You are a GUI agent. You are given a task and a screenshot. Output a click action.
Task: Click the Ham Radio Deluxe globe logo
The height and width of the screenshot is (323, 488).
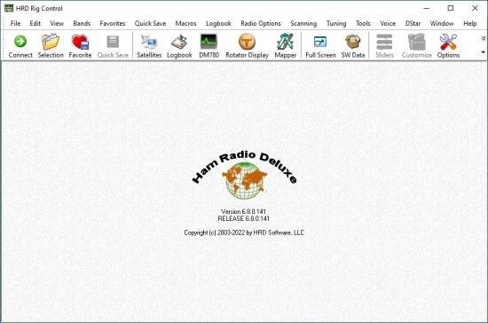click(244, 180)
